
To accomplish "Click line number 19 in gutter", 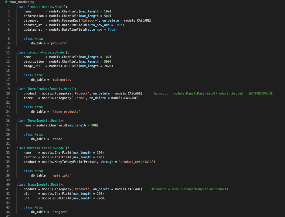I will click(x=8, y=89).
